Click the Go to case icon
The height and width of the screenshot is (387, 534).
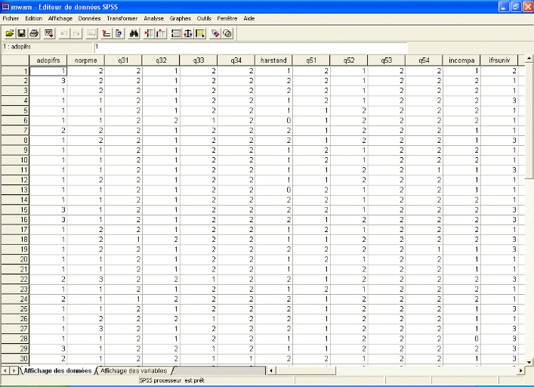(x=106, y=33)
